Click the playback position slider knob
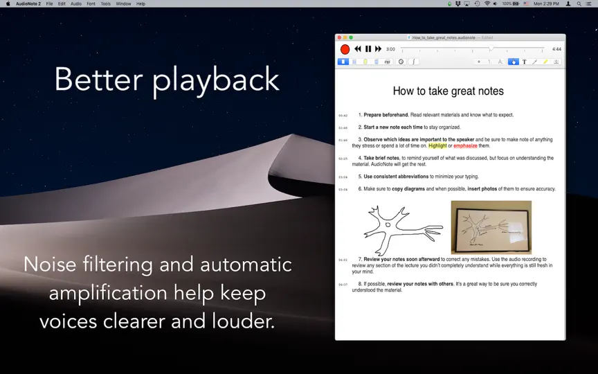Image resolution: width=598 pixels, height=374 pixels. [491, 48]
